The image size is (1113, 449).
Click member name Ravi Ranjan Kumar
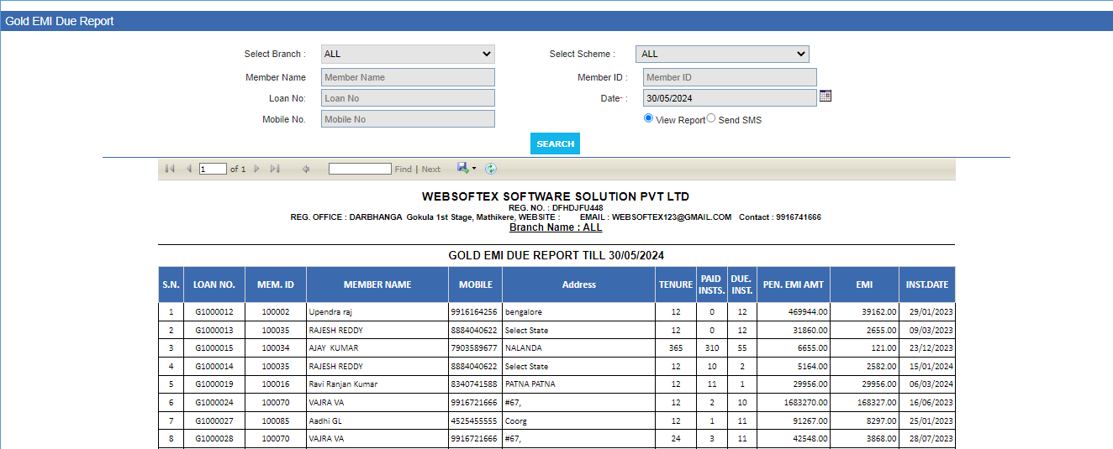click(343, 384)
